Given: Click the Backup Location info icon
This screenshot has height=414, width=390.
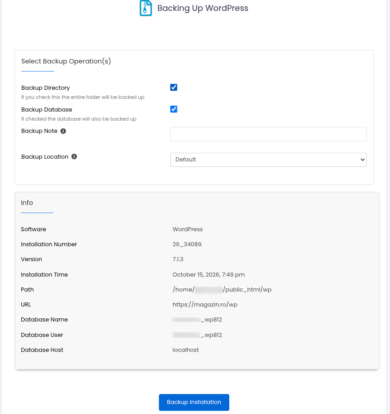Looking at the screenshot, I should (74, 156).
